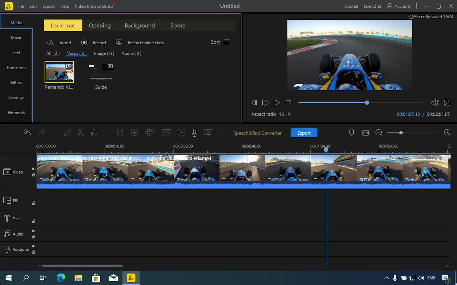Lock the Voiceover track
This screenshot has height=285, width=457.
34,252
